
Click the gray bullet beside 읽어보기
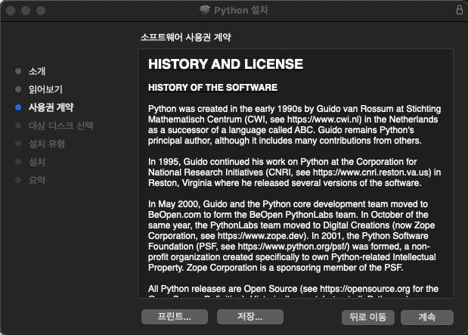point(18,89)
